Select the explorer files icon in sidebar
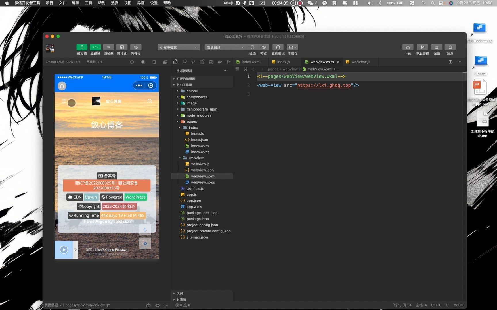Viewport: 497px width, 310px height. click(x=175, y=62)
